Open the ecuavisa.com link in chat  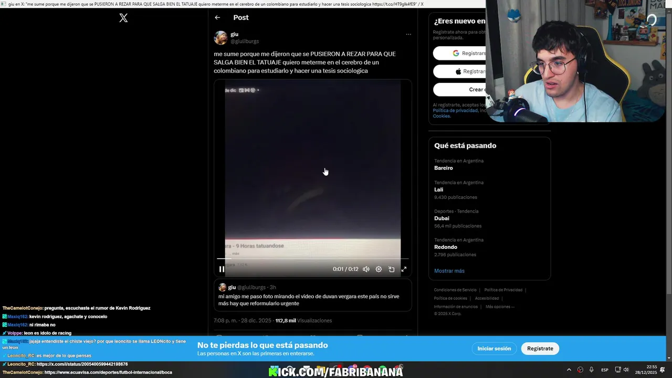click(x=108, y=372)
